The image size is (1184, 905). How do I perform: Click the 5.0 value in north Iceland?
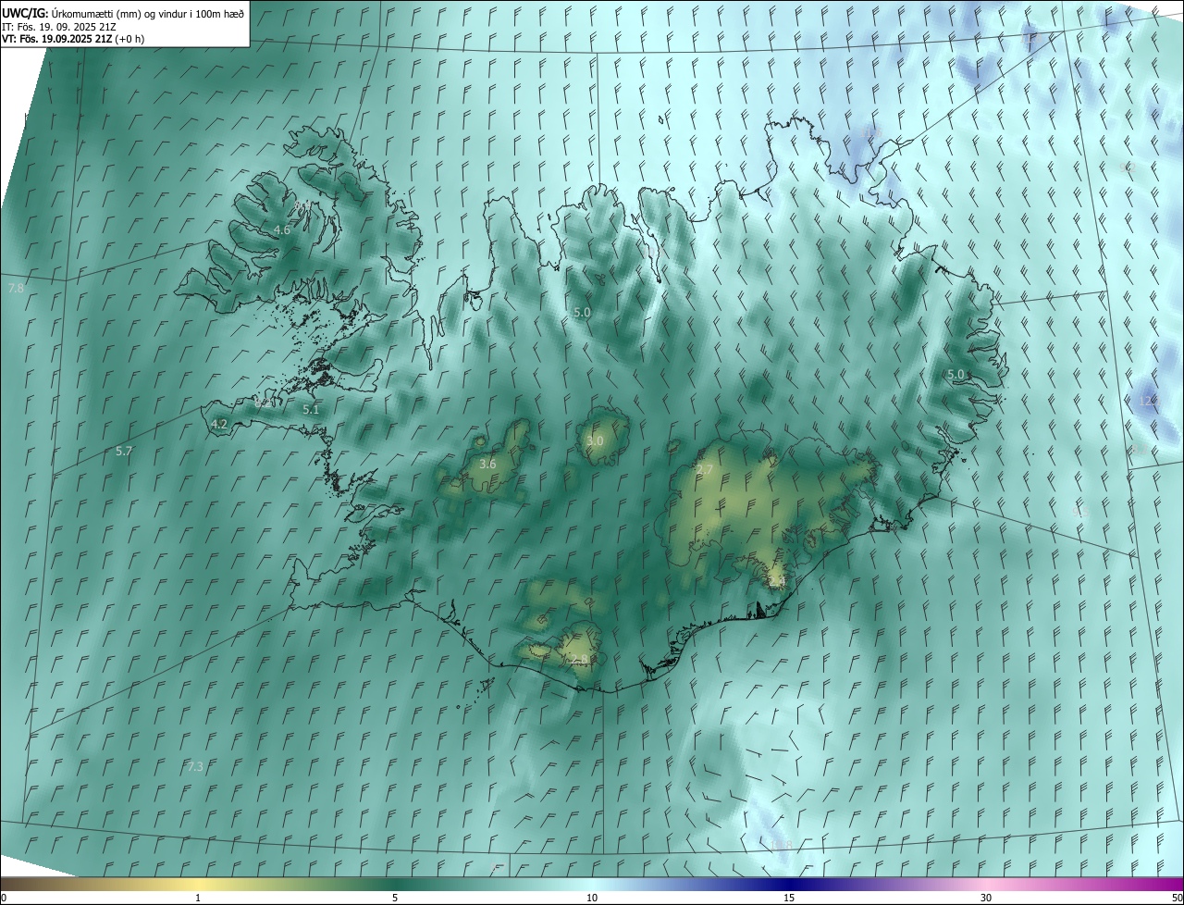(x=582, y=313)
